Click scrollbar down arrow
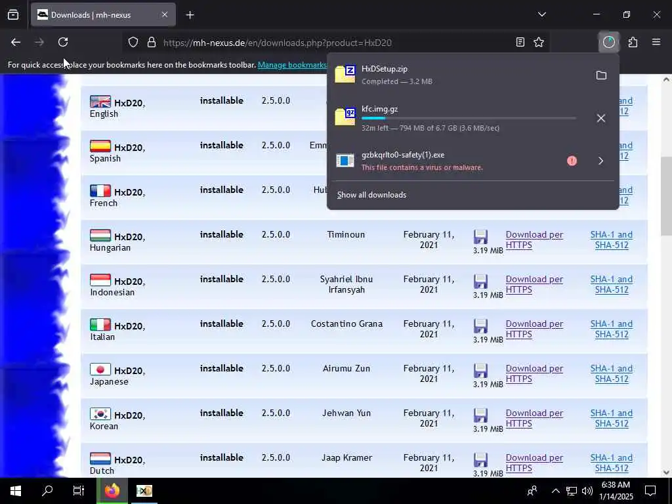The height and width of the screenshot is (504, 672). [x=666, y=472]
